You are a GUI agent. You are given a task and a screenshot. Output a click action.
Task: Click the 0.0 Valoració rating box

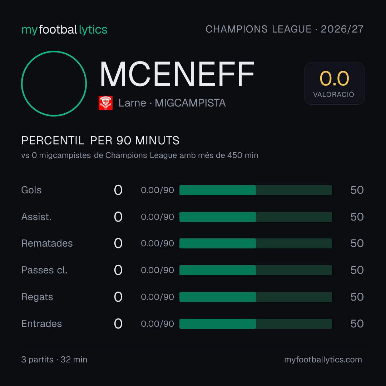(334, 84)
